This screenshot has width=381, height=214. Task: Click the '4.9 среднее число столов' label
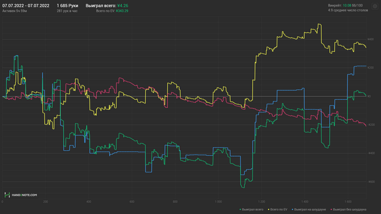[348, 10]
